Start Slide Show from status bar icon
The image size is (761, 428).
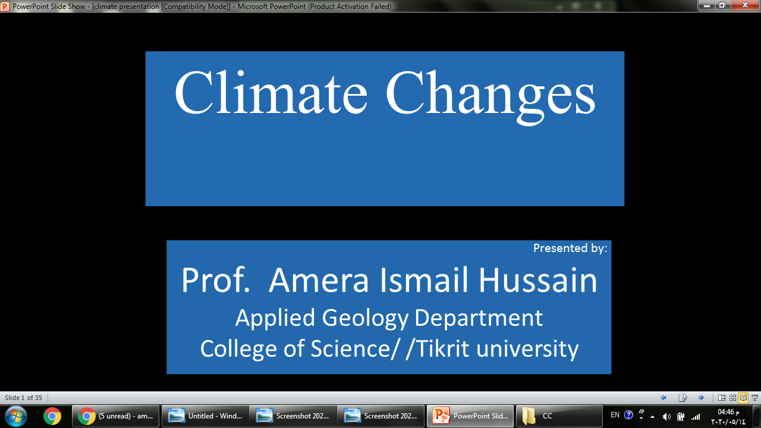(754, 398)
